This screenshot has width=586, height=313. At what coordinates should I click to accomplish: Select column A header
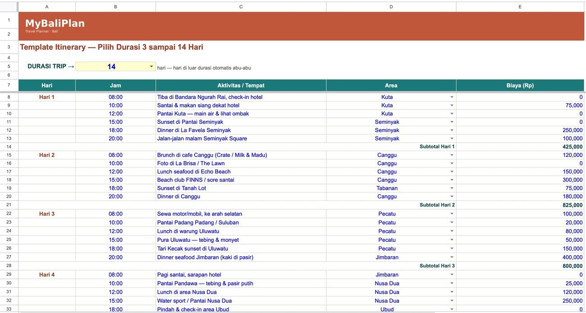click(x=47, y=7)
